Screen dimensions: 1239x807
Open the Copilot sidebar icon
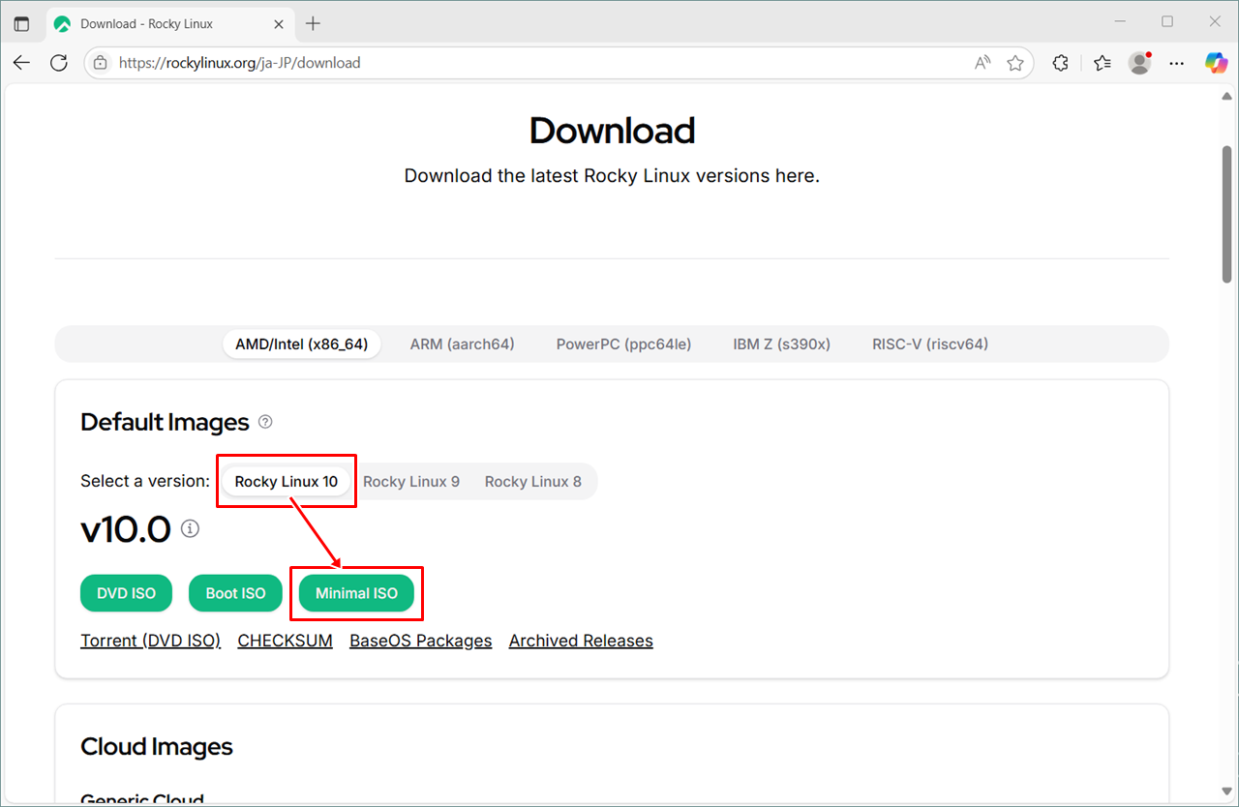pyautogui.click(x=1216, y=63)
